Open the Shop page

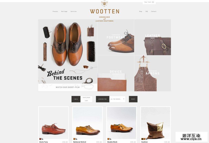click(x=141, y=11)
